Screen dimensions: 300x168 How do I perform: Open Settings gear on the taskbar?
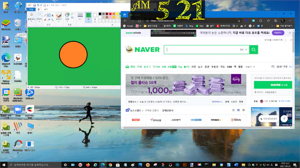click(x=65, y=165)
